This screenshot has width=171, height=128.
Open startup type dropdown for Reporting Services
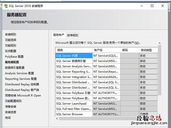pos(148,72)
